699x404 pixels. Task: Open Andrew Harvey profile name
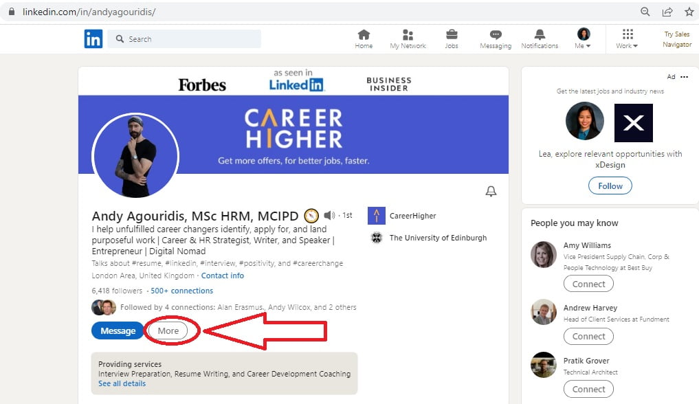click(x=590, y=308)
